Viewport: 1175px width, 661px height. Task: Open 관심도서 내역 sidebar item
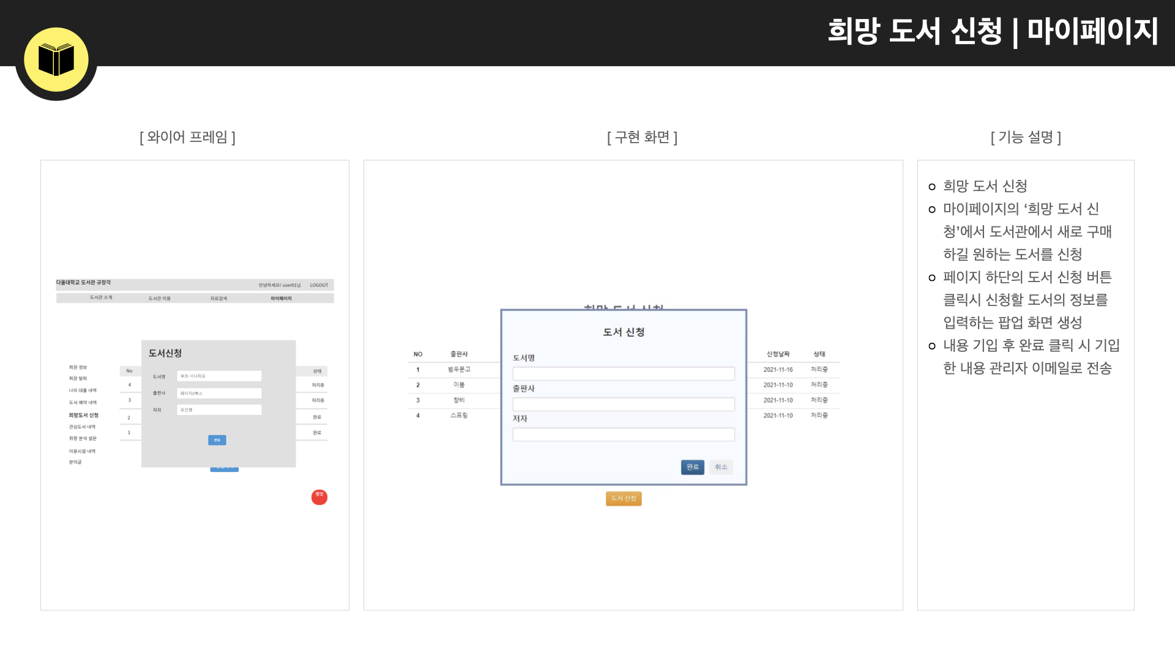82,427
